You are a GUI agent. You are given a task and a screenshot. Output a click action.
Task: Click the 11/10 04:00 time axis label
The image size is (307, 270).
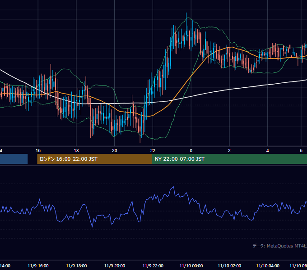268,266
